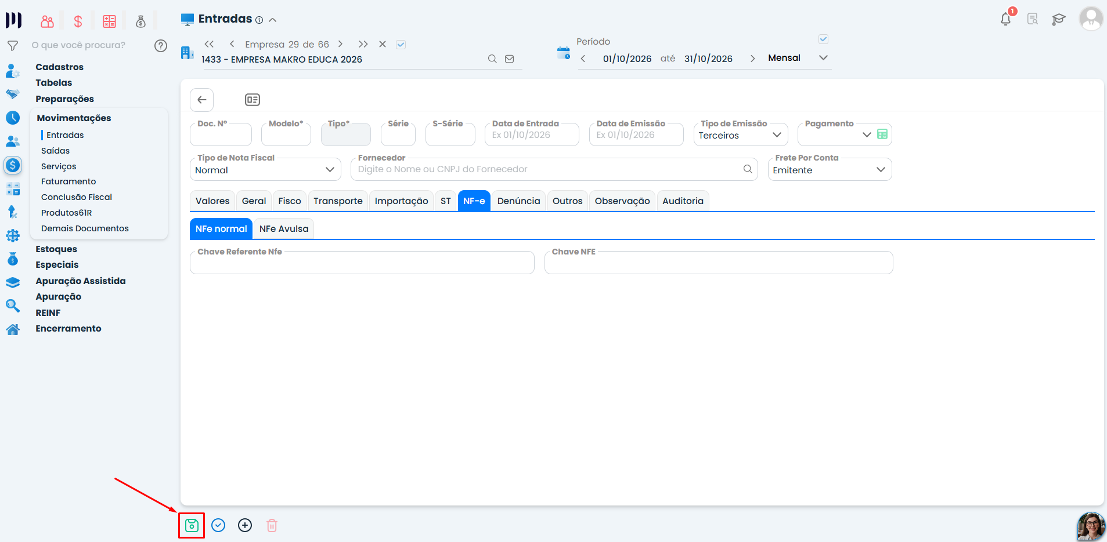Click the help question mark icon
The width and height of the screenshot is (1107, 542).
pos(161,46)
